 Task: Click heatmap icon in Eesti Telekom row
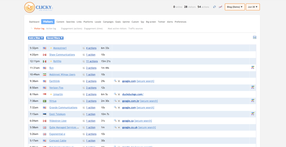253,114
